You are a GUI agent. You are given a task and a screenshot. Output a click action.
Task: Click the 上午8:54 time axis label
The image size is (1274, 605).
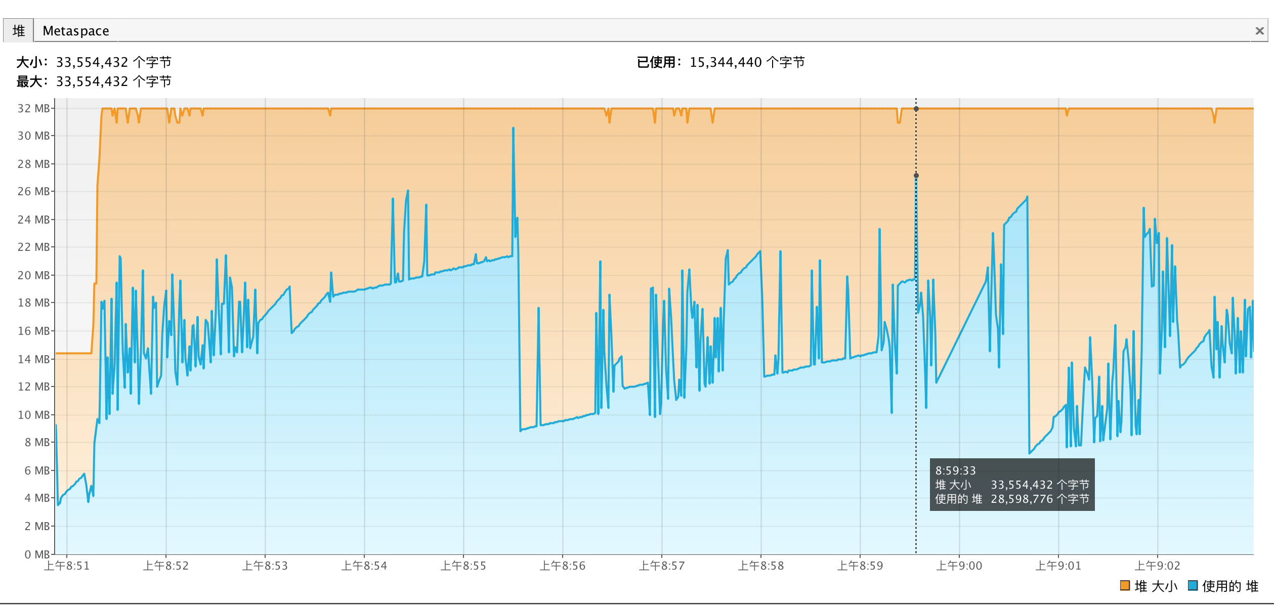pyautogui.click(x=364, y=566)
